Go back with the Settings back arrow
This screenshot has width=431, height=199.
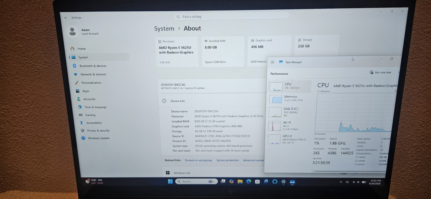pyautogui.click(x=66, y=18)
